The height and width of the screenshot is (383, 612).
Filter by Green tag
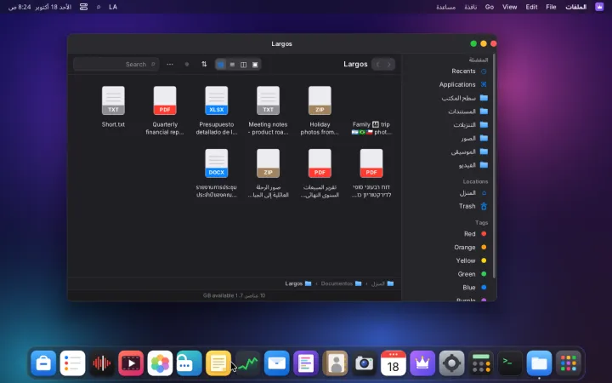(449, 274)
